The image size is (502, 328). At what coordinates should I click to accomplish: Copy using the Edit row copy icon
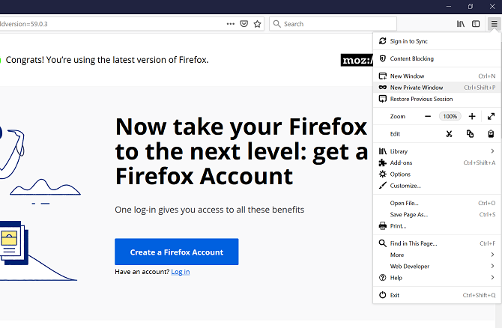[470, 134]
